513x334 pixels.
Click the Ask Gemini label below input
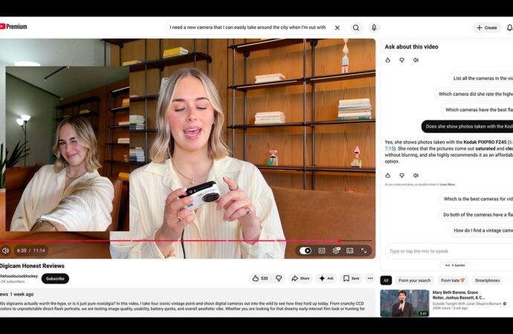(455, 265)
